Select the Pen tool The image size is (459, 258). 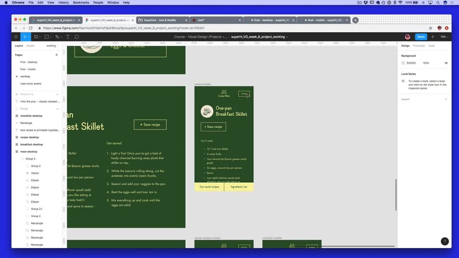58,37
